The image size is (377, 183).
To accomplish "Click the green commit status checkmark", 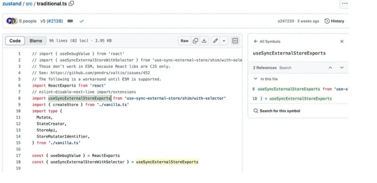I will [x=82, y=21].
